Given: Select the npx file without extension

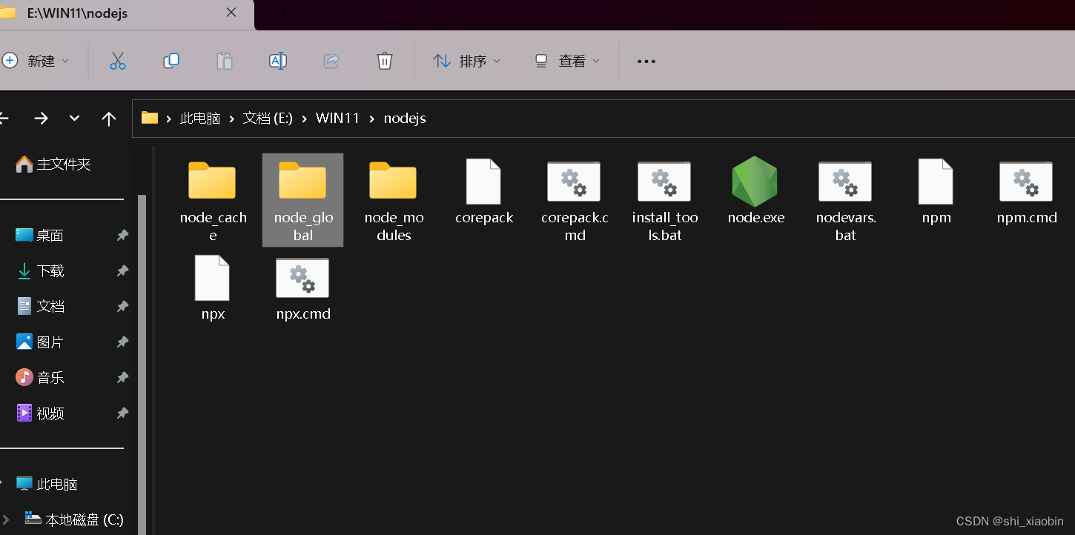Looking at the screenshot, I should coord(213,288).
